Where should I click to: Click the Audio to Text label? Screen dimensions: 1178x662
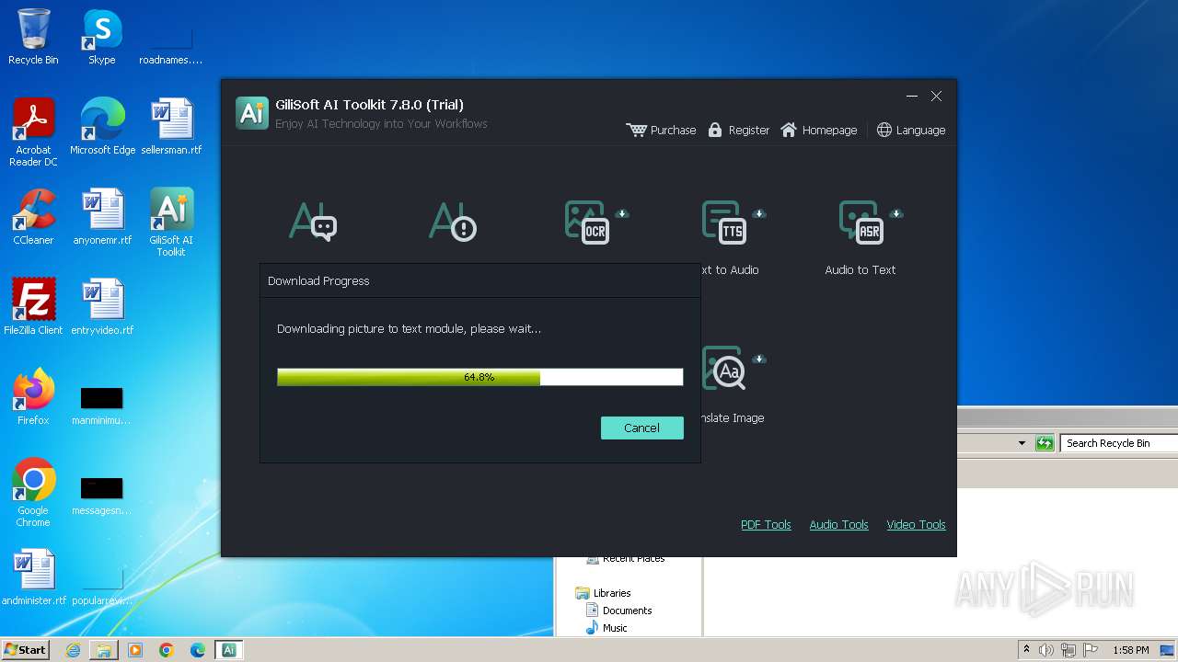860,269
